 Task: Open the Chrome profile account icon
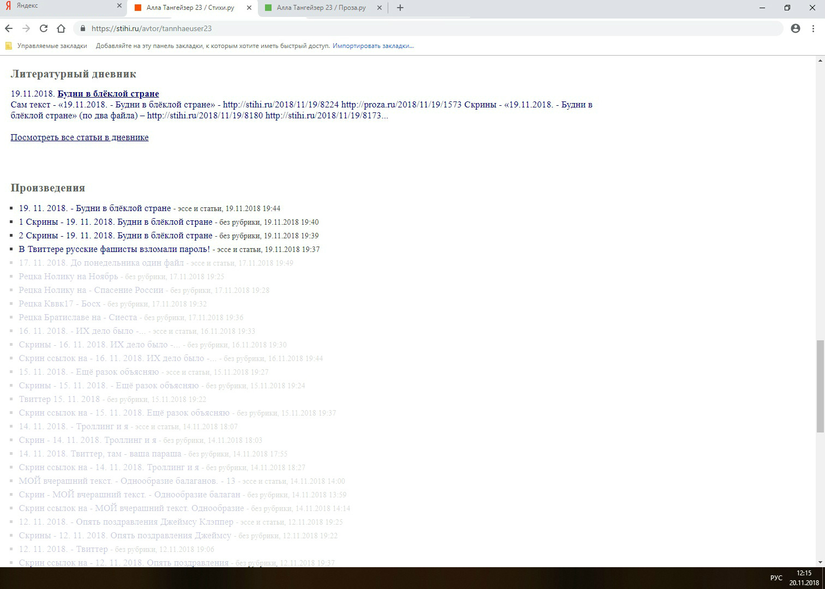(x=796, y=28)
